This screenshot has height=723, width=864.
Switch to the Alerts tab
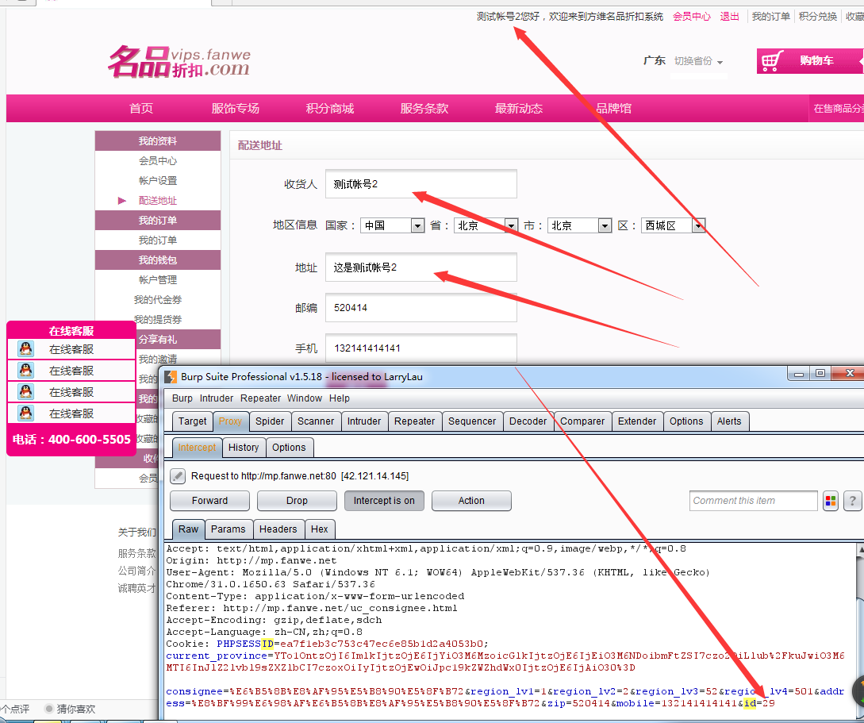click(729, 421)
